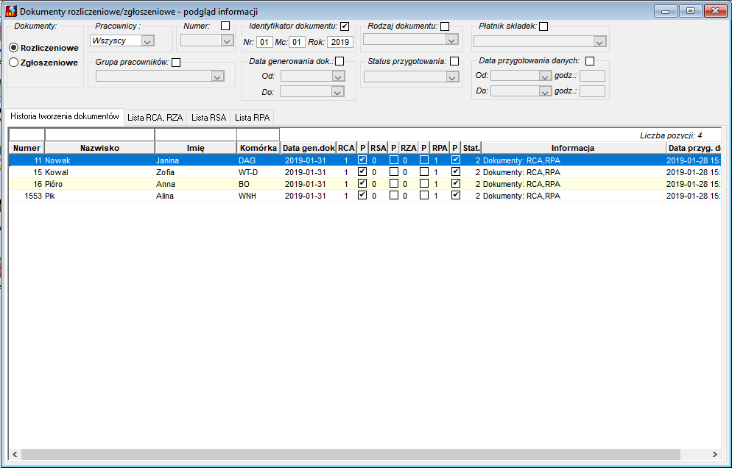The height and width of the screenshot is (468, 732).
Task: Click the Nazwisko filter box above table
Action: [x=100, y=135]
